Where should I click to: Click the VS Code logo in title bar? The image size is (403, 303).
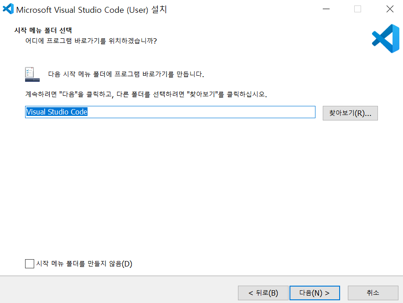[8, 9]
